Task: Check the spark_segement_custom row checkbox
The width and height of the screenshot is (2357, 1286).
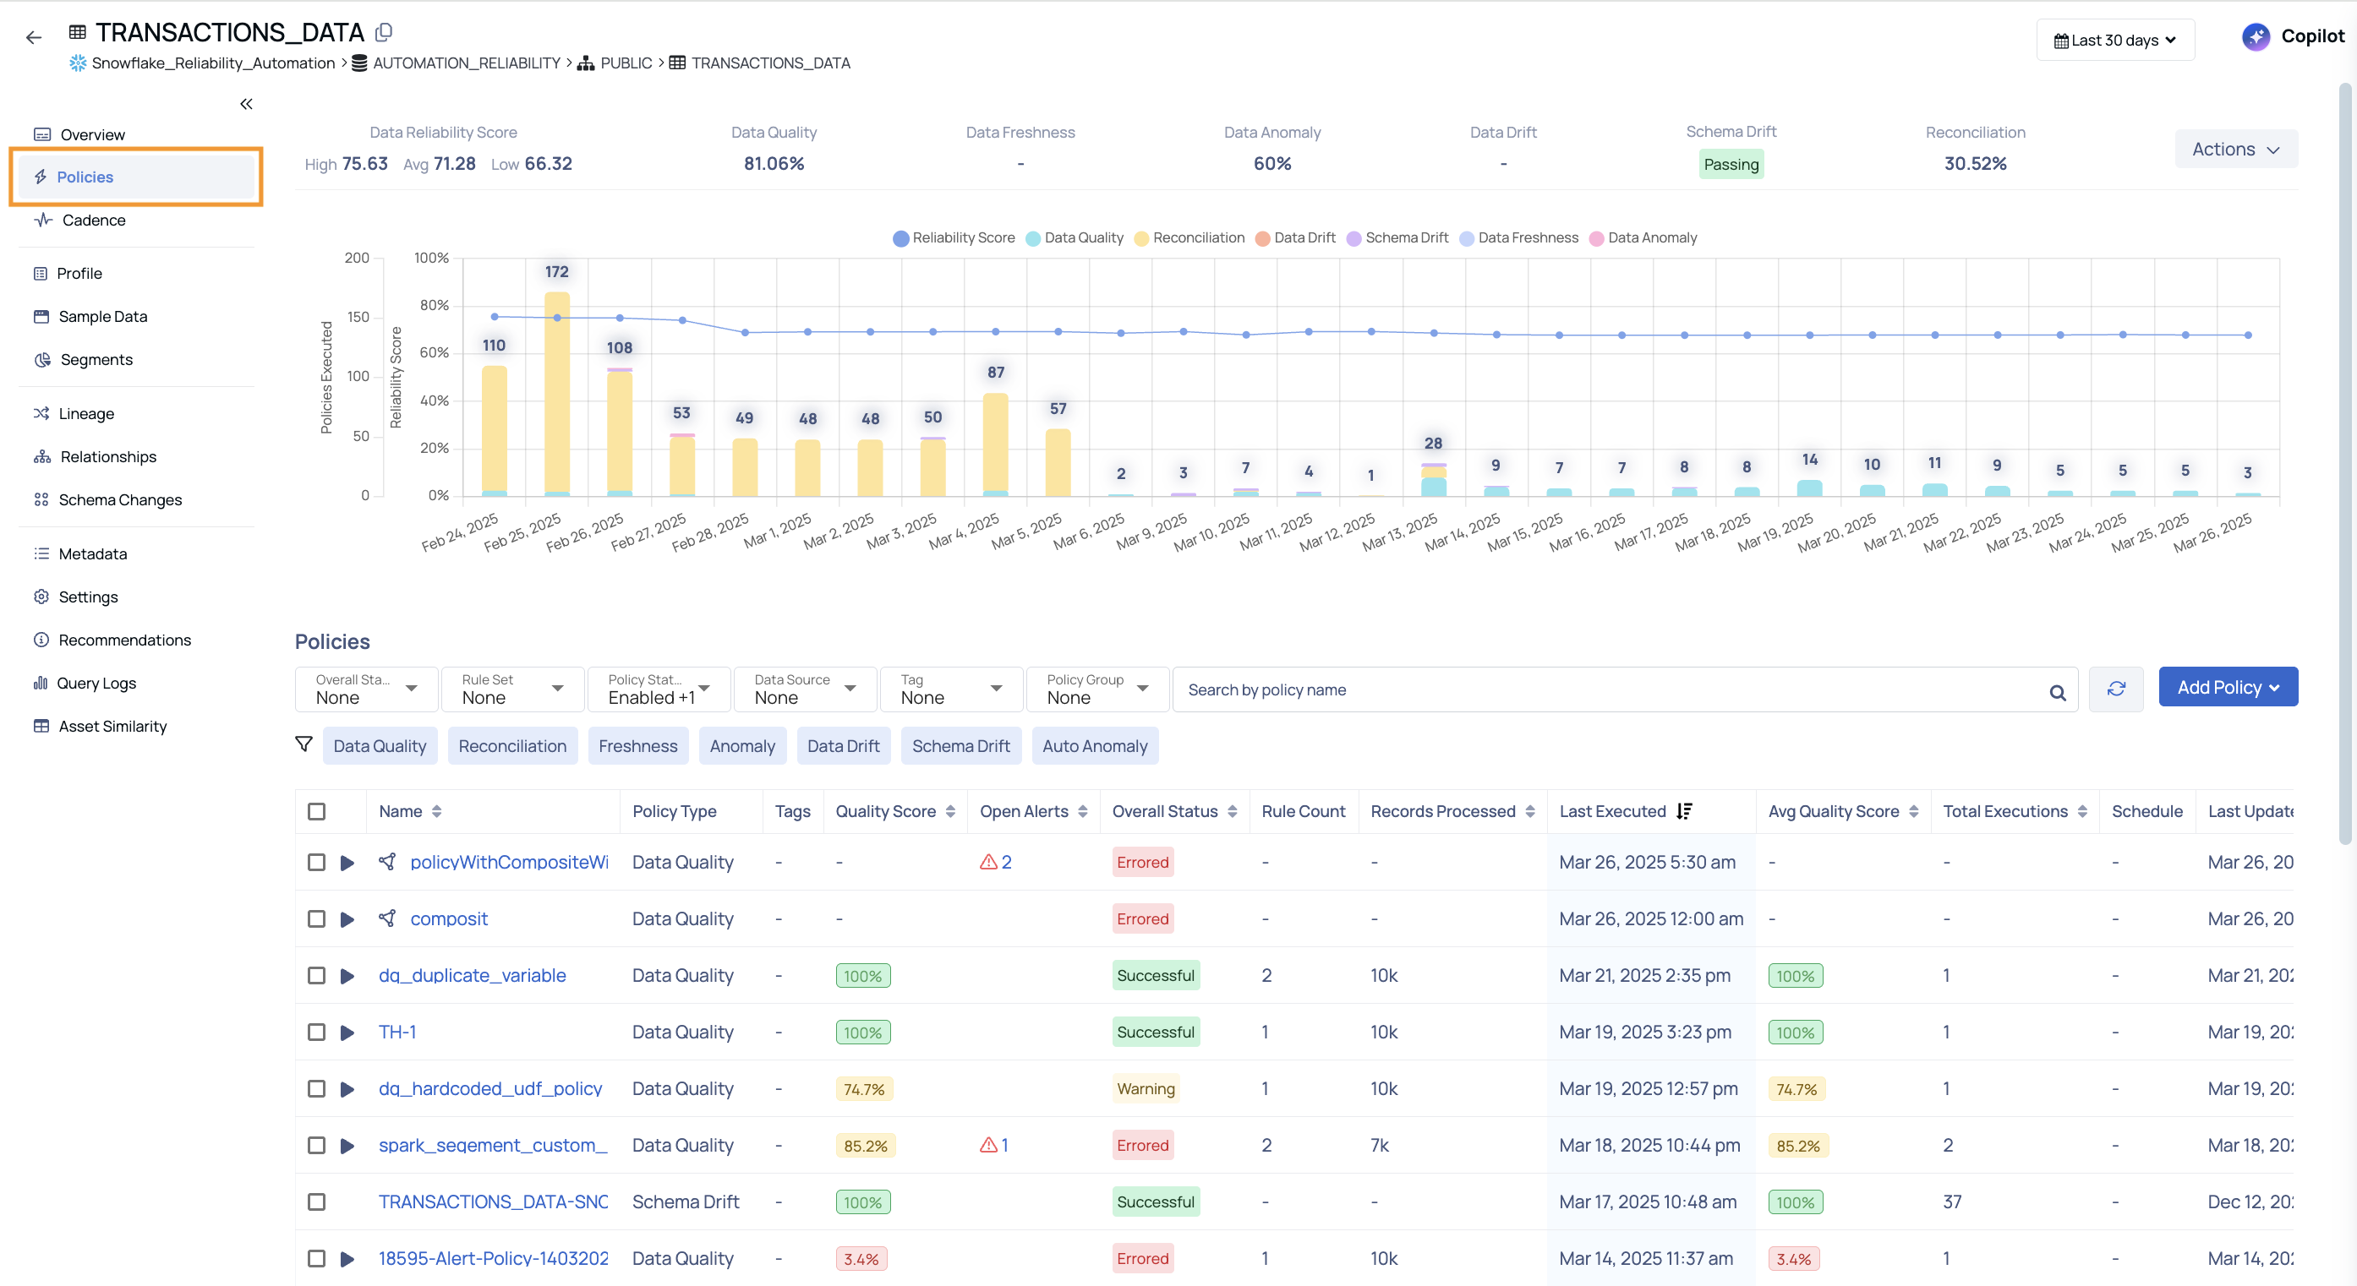Action: point(316,1146)
